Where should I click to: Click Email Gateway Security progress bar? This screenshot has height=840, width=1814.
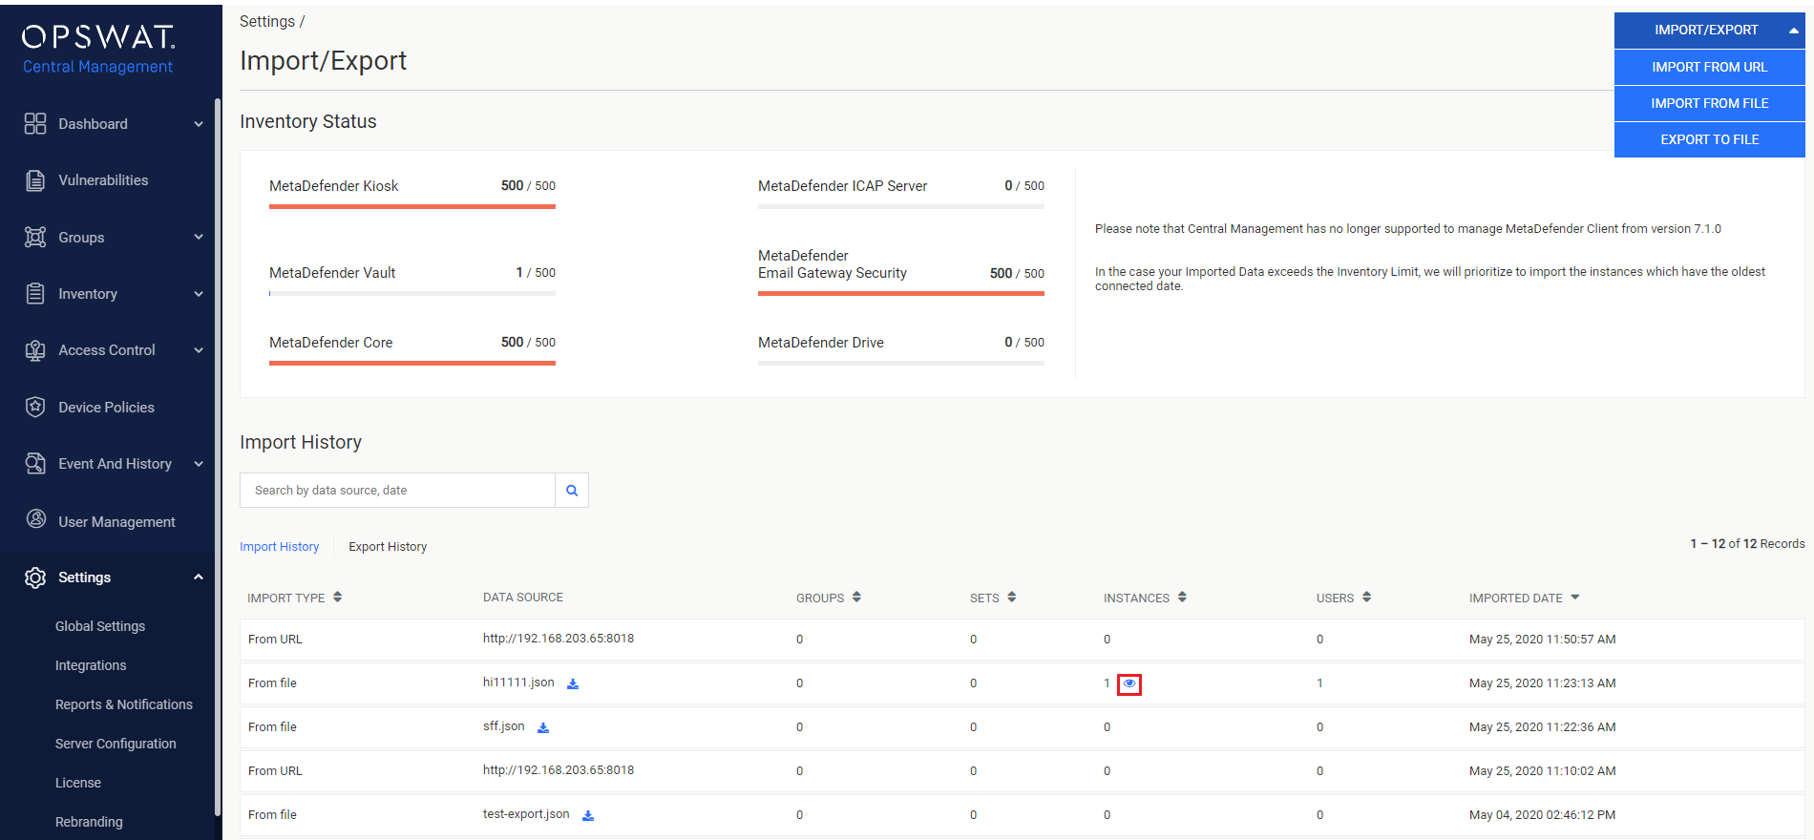(x=901, y=293)
